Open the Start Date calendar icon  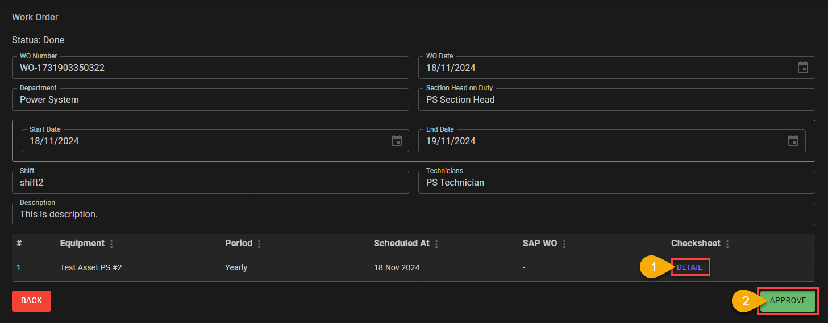397,141
